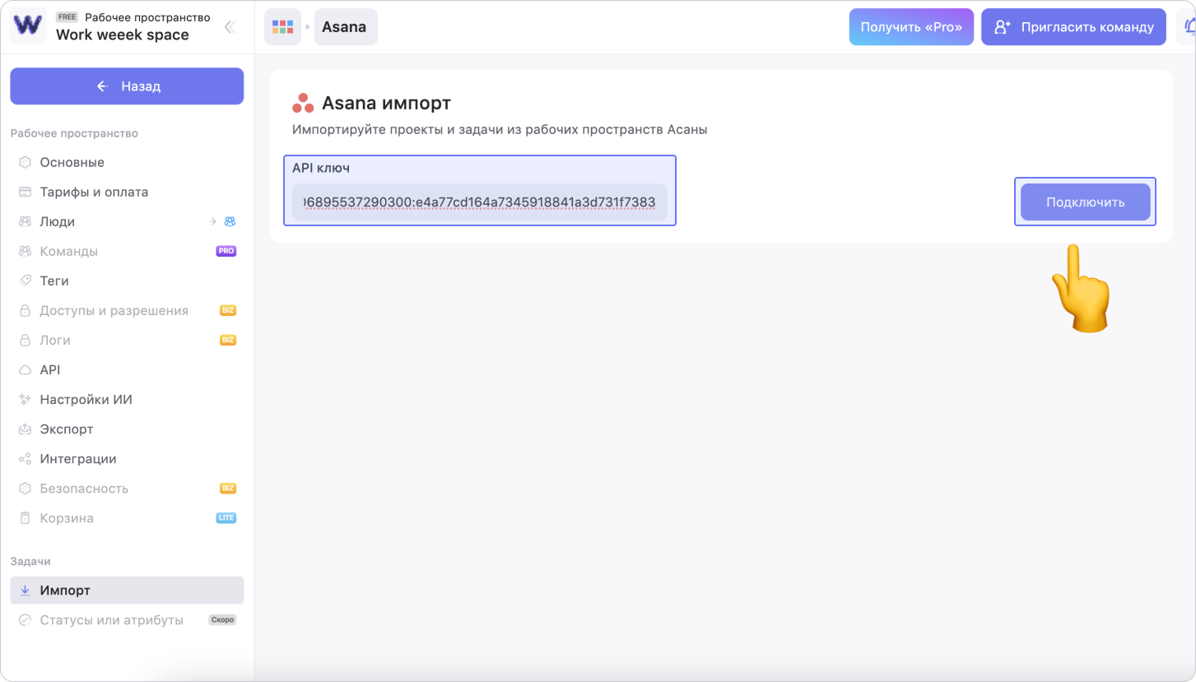This screenshot has width=1196, height=682.
Task: Open the Интеграции section
Action: (x=78, y=459)
